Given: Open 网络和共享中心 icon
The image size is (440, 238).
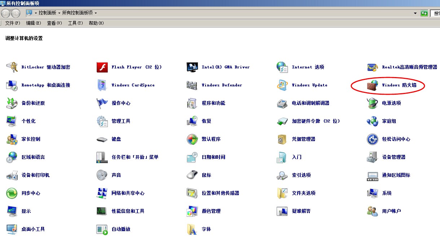Looking at the screenshot, I should point(102,193).
